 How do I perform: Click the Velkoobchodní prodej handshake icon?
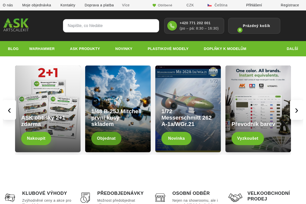pos(235,198)
